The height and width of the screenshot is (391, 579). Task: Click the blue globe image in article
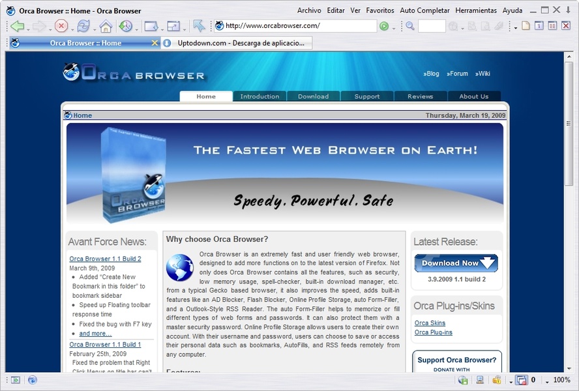tap(180, 268)
